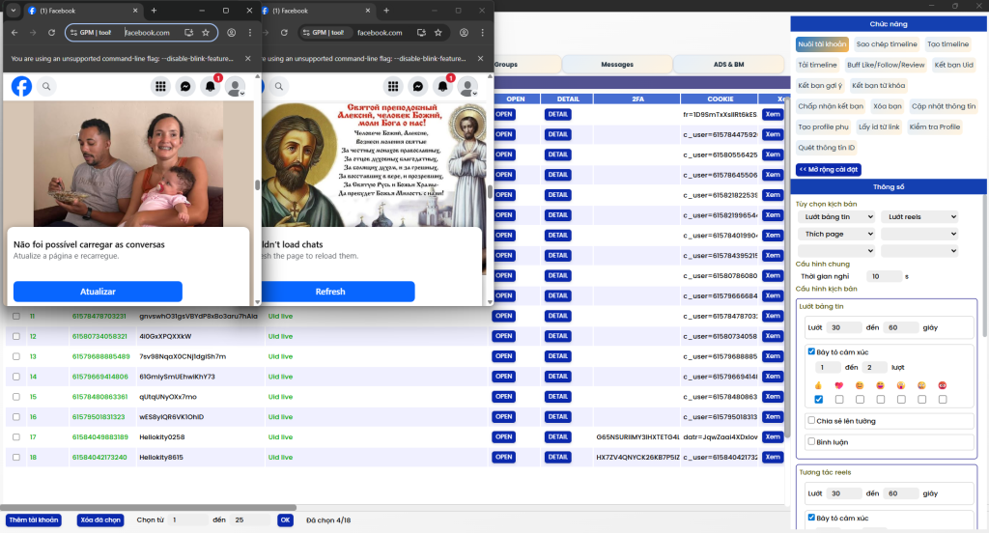This screenshot has height=533, width=989.
Task: Click the 'Thêm tài khoản' button
Action: click(x=33, y=519)
